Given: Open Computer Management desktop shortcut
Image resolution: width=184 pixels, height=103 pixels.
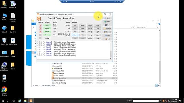Looking at the screenshot, I should click(4, 67).
